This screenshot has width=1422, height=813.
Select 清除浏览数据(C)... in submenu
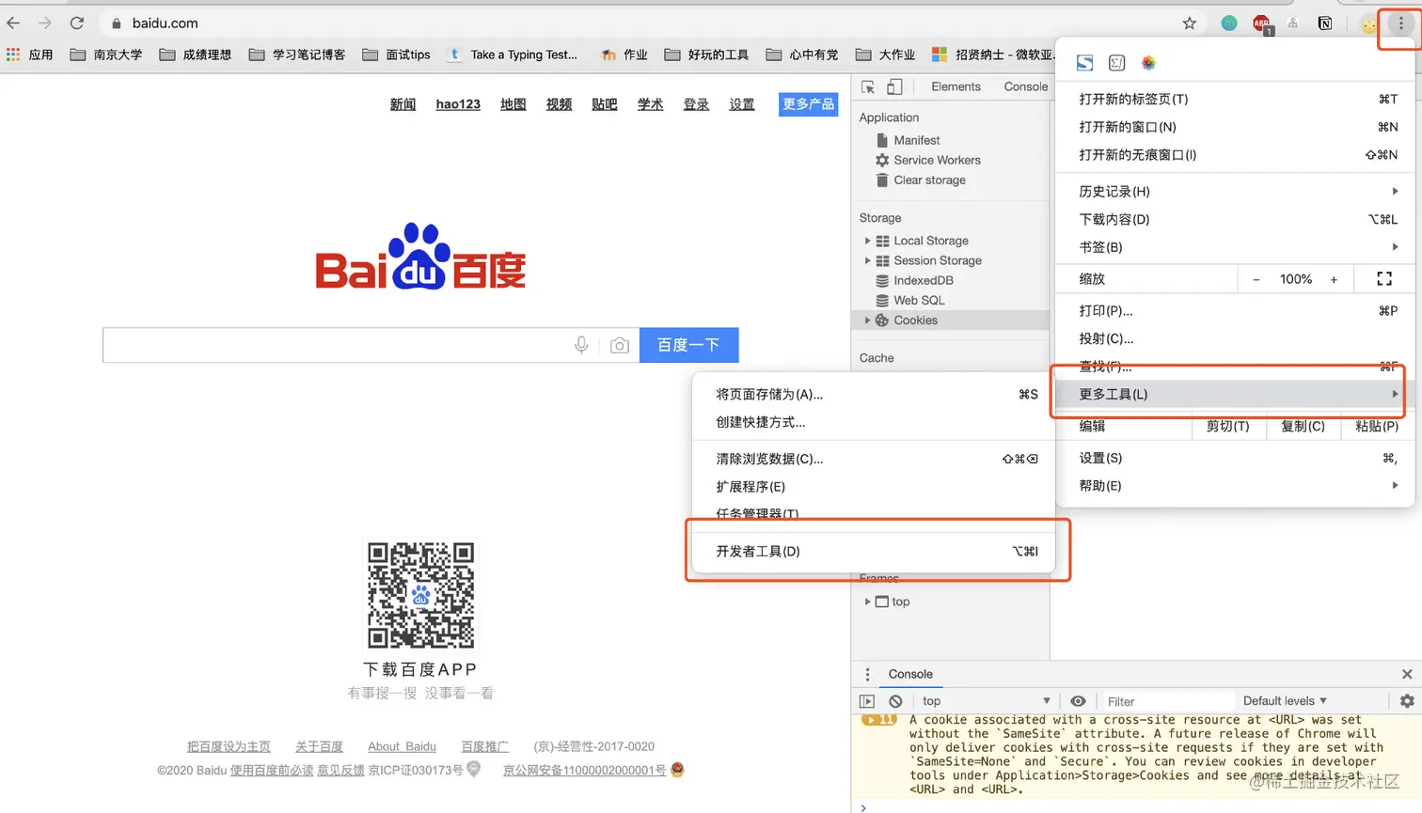point(873,459)
